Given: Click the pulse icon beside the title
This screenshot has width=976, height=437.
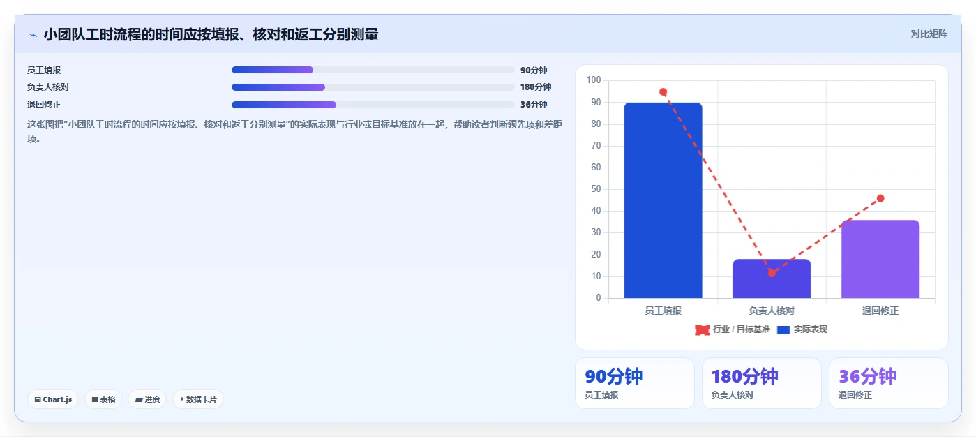Looking at the screenshot, I should click(33, 35).
